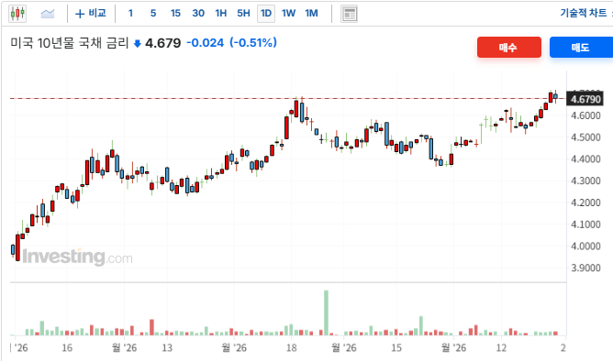Click the 4.2000 price axis label

coord(585,202)
